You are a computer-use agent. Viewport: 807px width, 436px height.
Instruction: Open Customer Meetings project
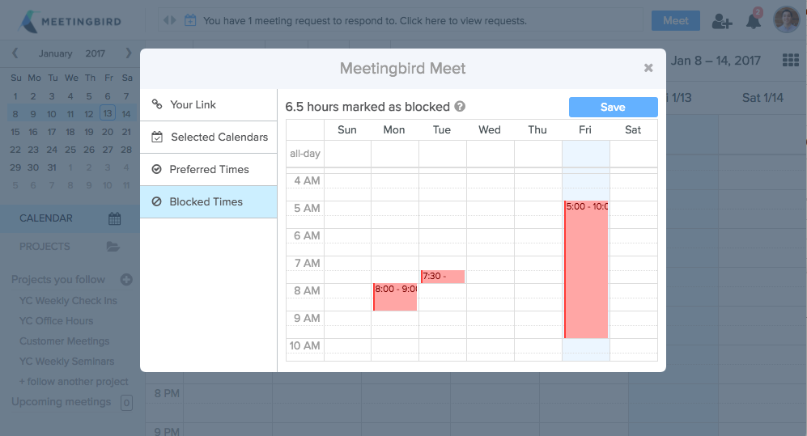[64, 341]
